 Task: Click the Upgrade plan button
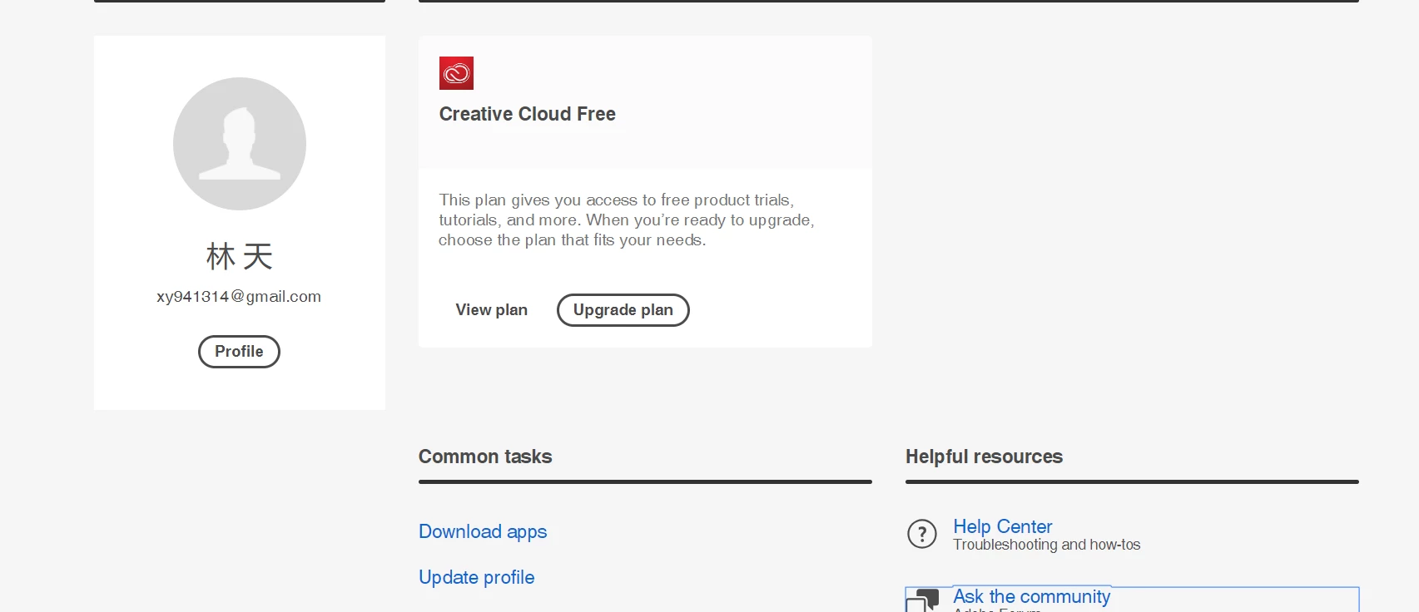click(623, 310)
